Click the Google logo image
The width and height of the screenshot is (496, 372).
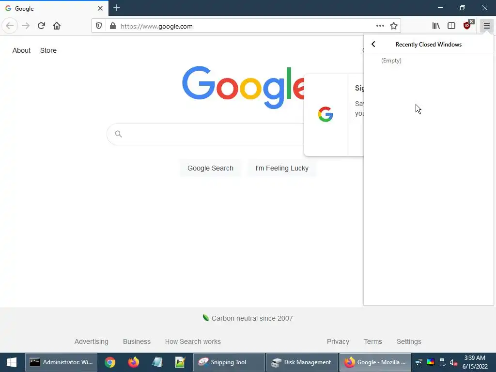point(243,87)
